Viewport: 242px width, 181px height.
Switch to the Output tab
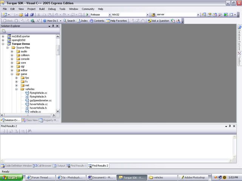pyautogui.click(x=59, y=166)
